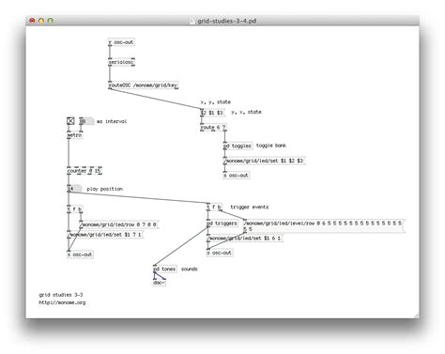
Task: Select the r osc-out object
Action: pos(121,42)
